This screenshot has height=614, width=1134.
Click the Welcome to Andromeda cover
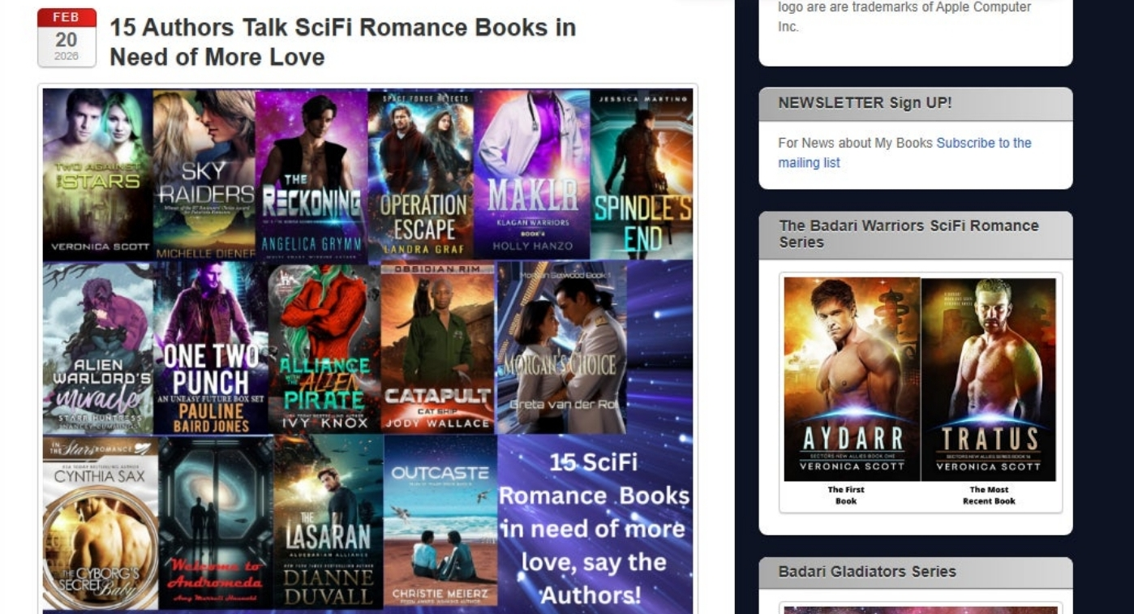click(x=217, y=523)
